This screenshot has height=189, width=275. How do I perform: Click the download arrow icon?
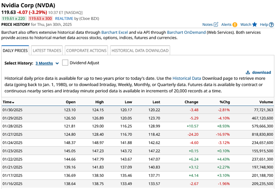point(247,72)
